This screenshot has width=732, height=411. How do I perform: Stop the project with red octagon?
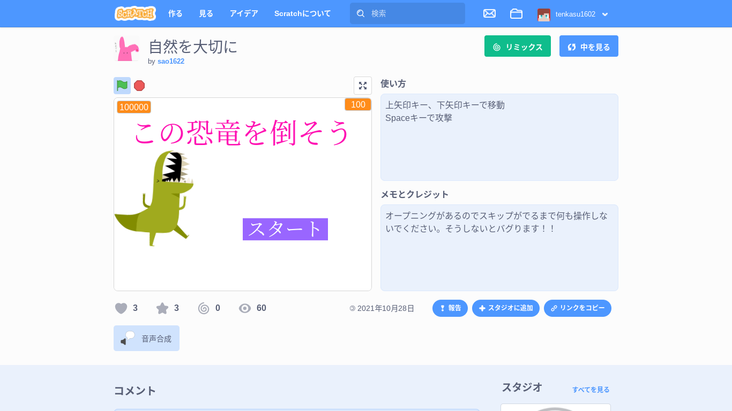click(139, 86)
